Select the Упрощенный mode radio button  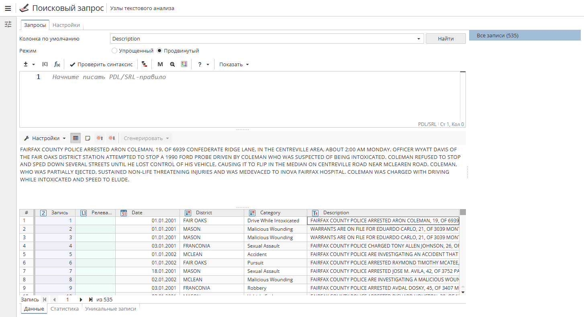click(x=114, y=51)
